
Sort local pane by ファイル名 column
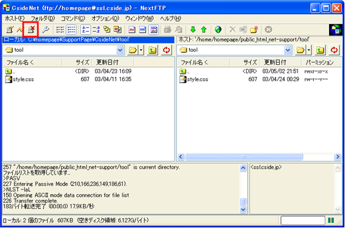[x=32, y=62]
